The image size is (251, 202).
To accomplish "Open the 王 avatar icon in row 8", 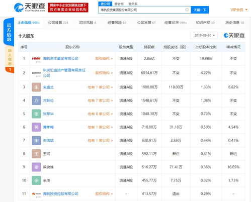I will pyautogui.click(x=36, y=154).
